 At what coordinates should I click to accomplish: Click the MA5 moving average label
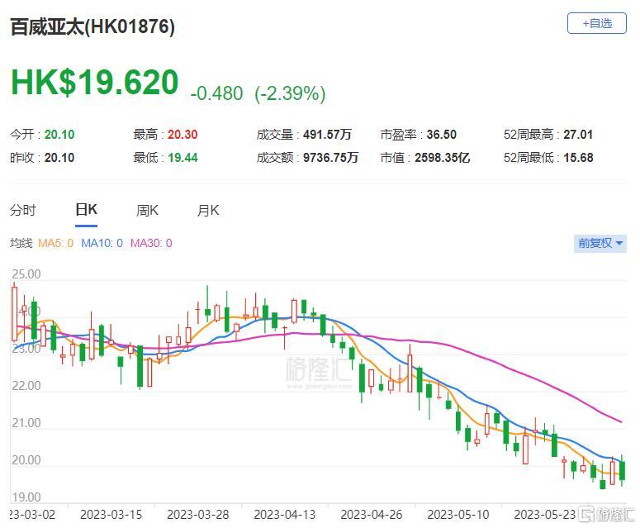pos(55,244)
